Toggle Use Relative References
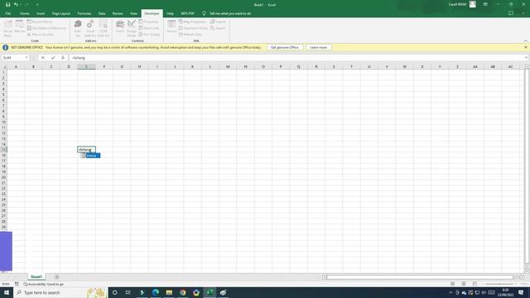This screenshot has height=298, width=530. (46, 28)
